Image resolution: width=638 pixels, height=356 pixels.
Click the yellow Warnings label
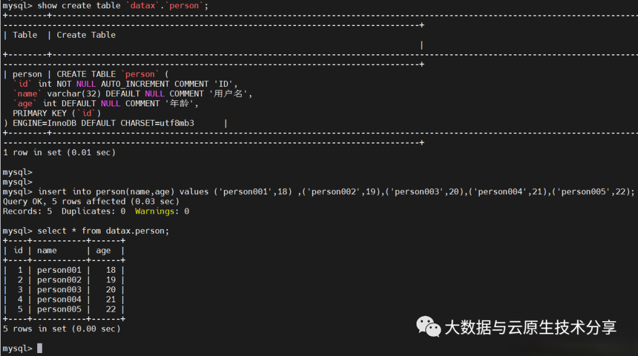coord(157,211)
